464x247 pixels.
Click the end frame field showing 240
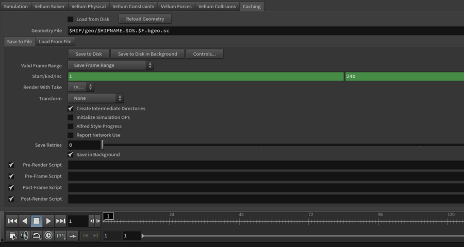pyautogui.click(x=405, y=77)
